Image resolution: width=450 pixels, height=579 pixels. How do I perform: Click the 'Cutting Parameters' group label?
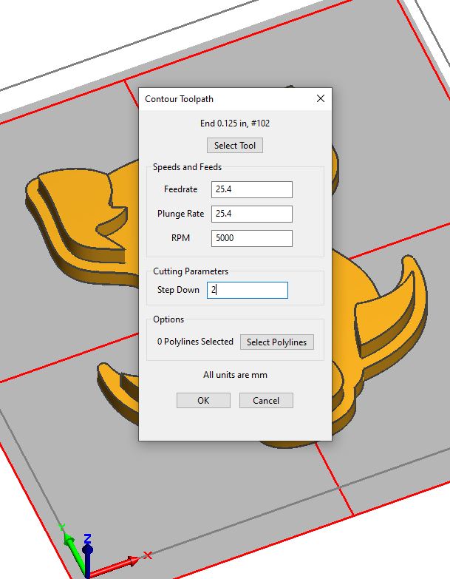pos(191,271)
